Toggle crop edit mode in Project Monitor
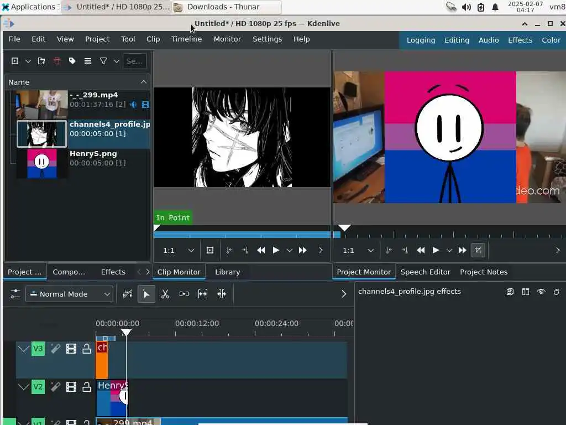566x425 pixels. point(478,250)
